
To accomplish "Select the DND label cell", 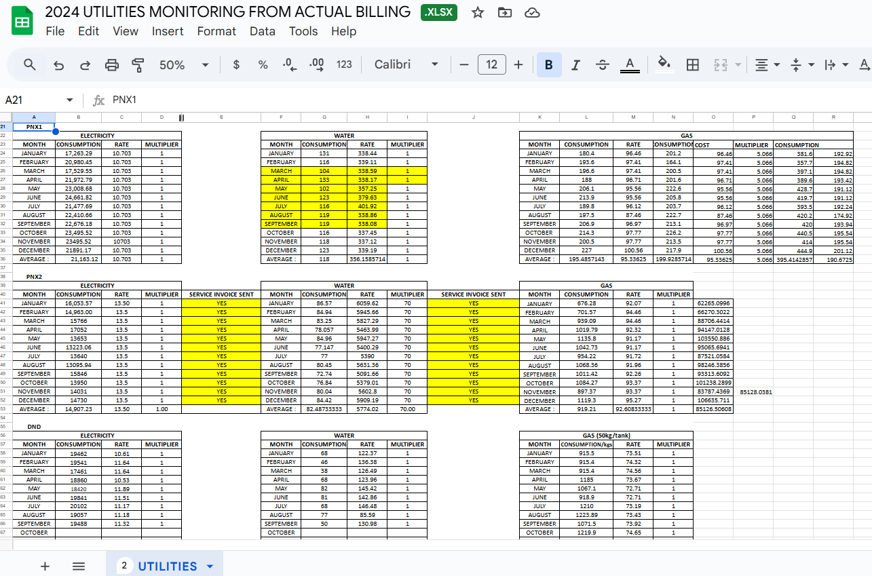I will (x=34, y=427).
